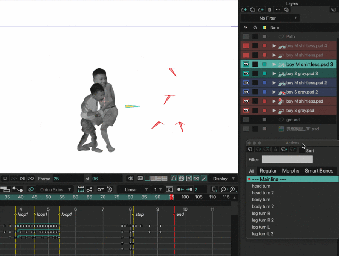This screenshot has width=339, height=256.
Task: Show the 'boy M shirtless.psd 4' layer
Action: 246,46
